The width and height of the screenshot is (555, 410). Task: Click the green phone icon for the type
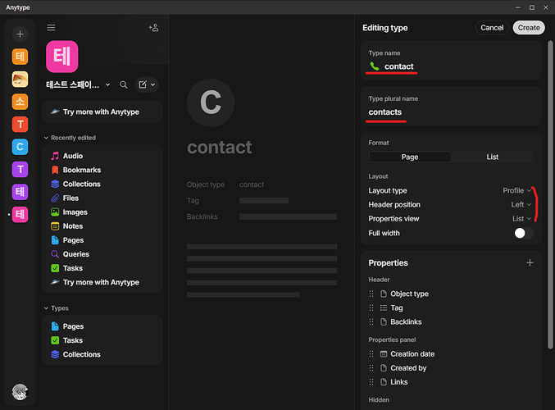pos(375,66)
